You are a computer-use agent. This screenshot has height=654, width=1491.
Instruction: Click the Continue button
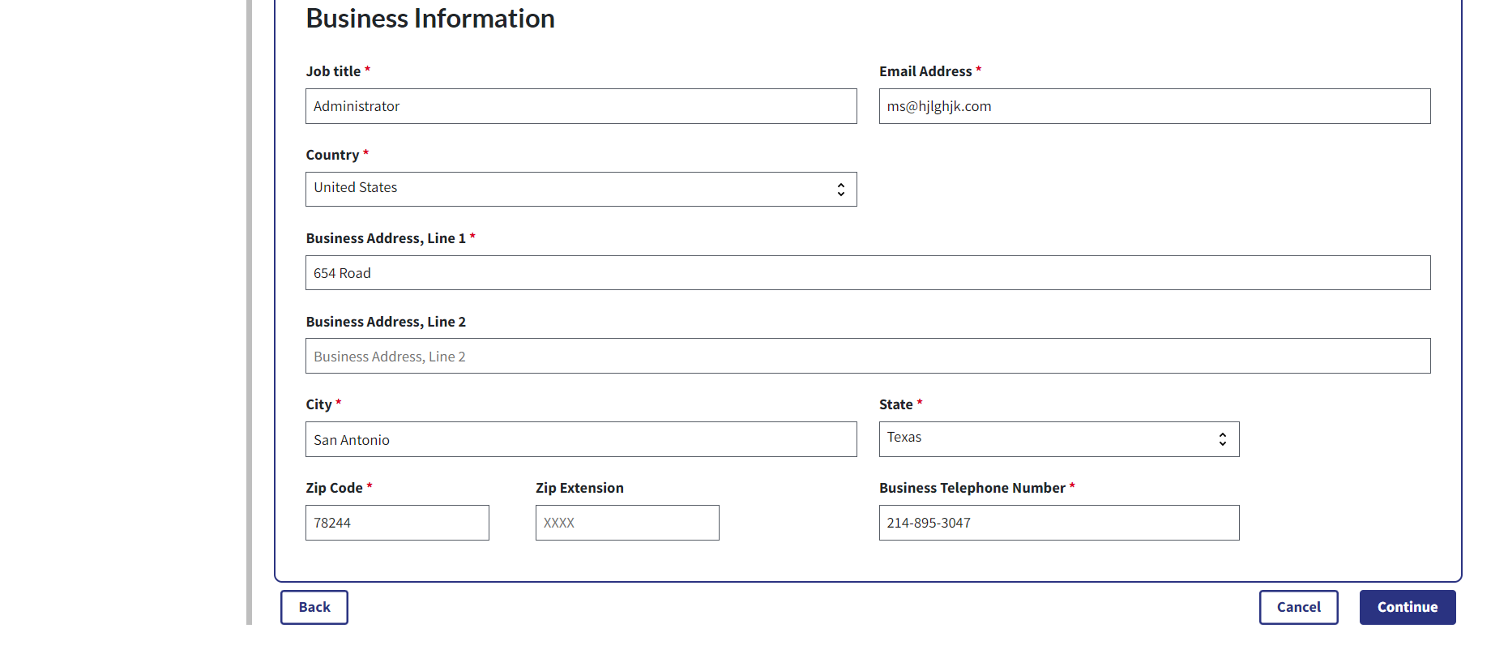tap(1407, 607)
